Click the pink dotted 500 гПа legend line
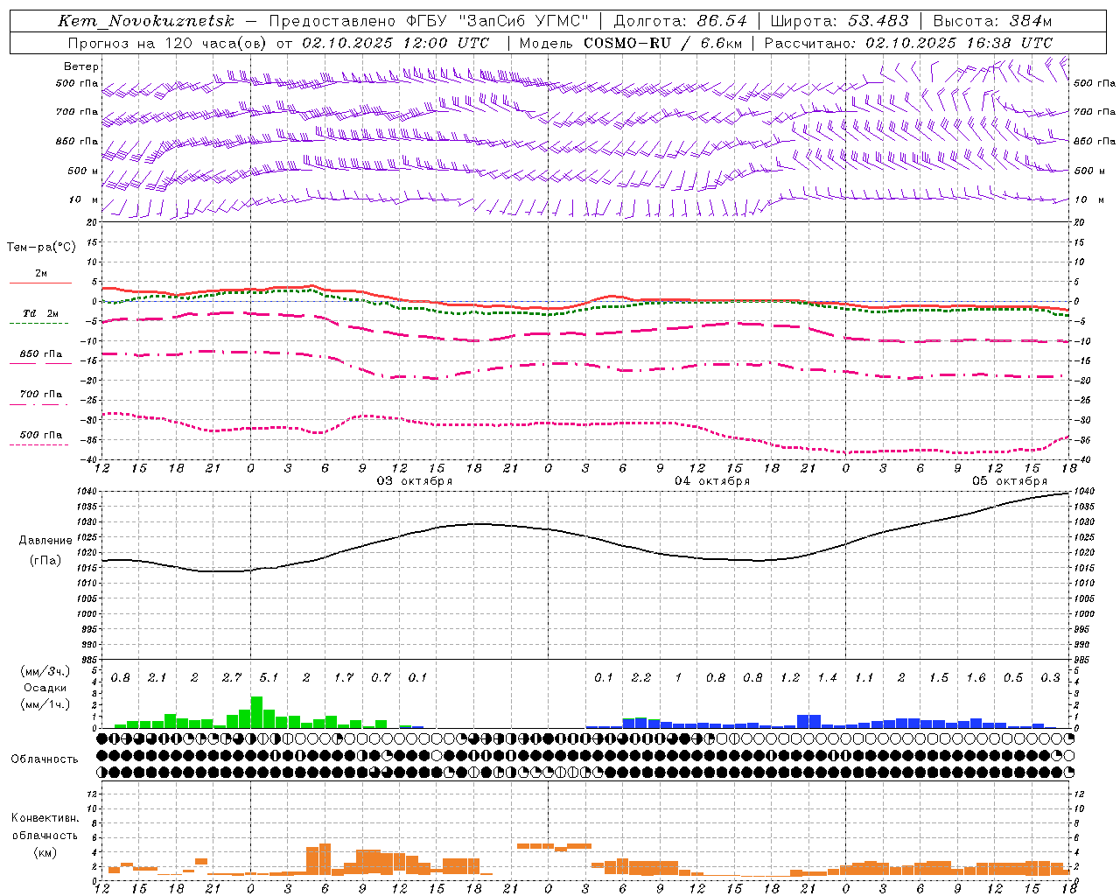Image resolution: width=1120 pixels, height=896 pixels. [x=39, y=445]
